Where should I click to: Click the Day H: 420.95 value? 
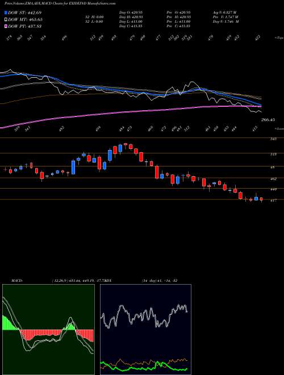[x=131, y=17]
